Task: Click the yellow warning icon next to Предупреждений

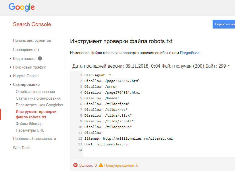Action: 101,165
